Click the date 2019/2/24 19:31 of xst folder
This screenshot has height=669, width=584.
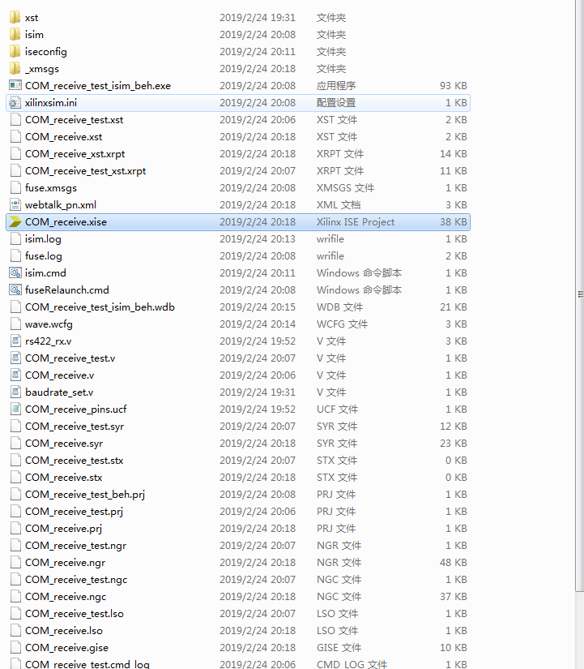pyautogui.click(x=258, y=18)
